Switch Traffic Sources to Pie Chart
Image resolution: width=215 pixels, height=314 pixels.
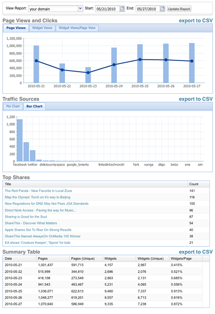[13, 106]
